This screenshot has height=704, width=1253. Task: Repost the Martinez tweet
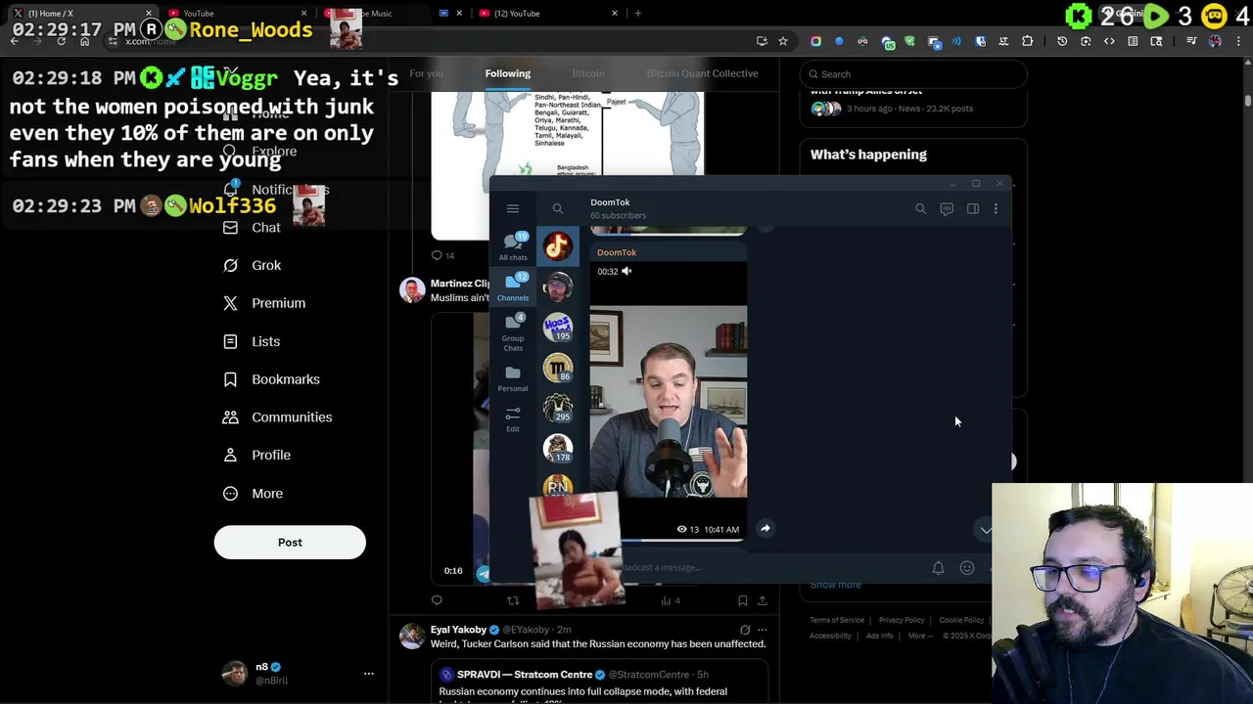tap(512, 600)
